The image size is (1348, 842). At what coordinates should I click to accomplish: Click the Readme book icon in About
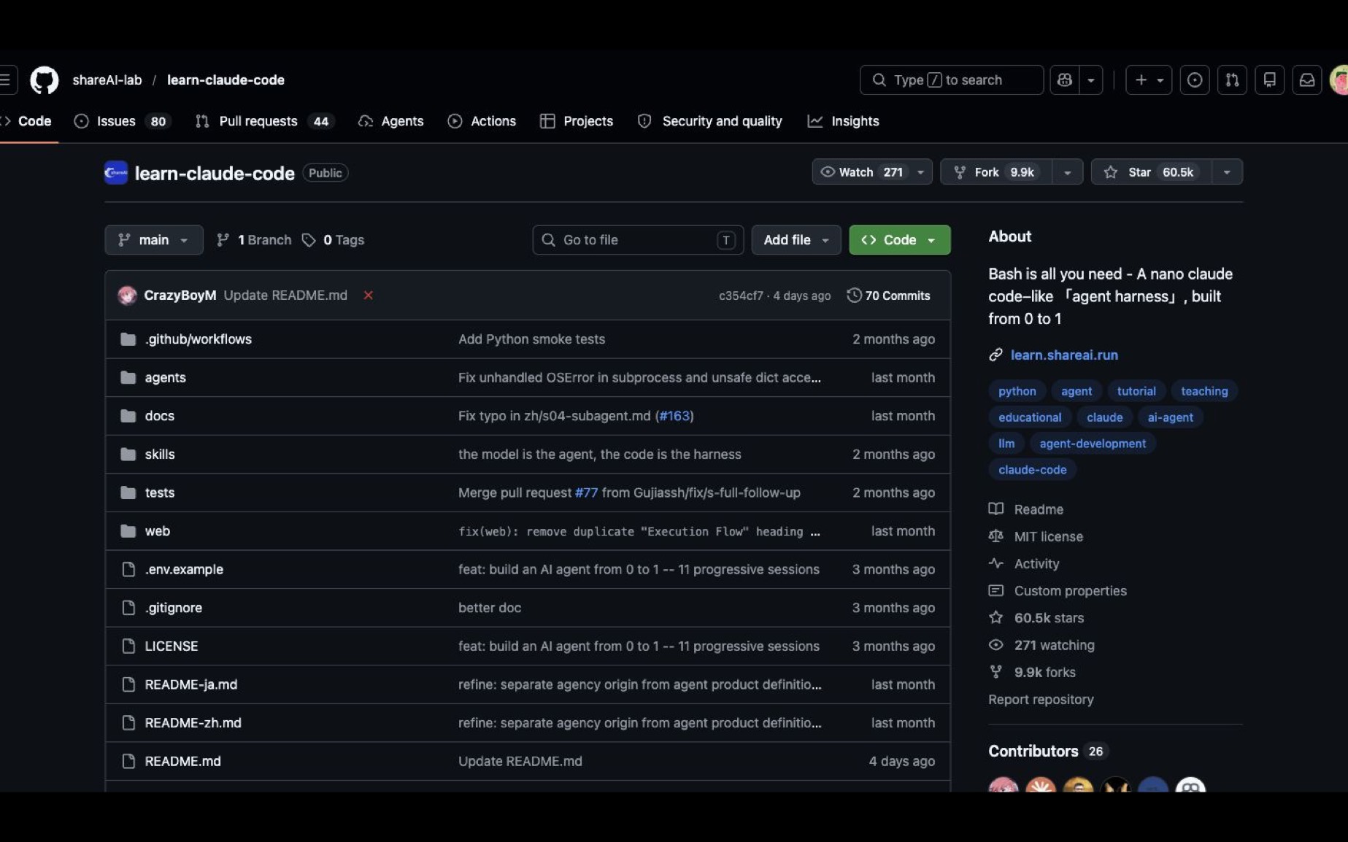point(995,509)
